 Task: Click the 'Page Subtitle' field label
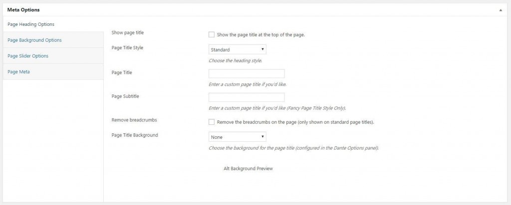[x=125, y=96]
